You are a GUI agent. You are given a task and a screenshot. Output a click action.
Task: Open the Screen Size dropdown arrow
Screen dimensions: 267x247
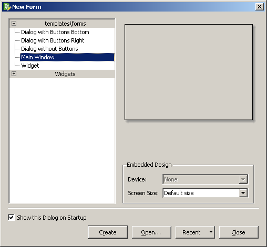click(243, 193)
